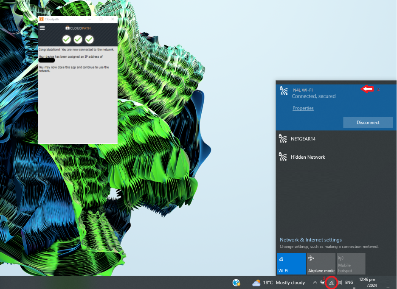The width and height of the screenshot is (397, 289).
Task: Open the Cloudpath hamburger menu
Action: [x=42, y=28]
